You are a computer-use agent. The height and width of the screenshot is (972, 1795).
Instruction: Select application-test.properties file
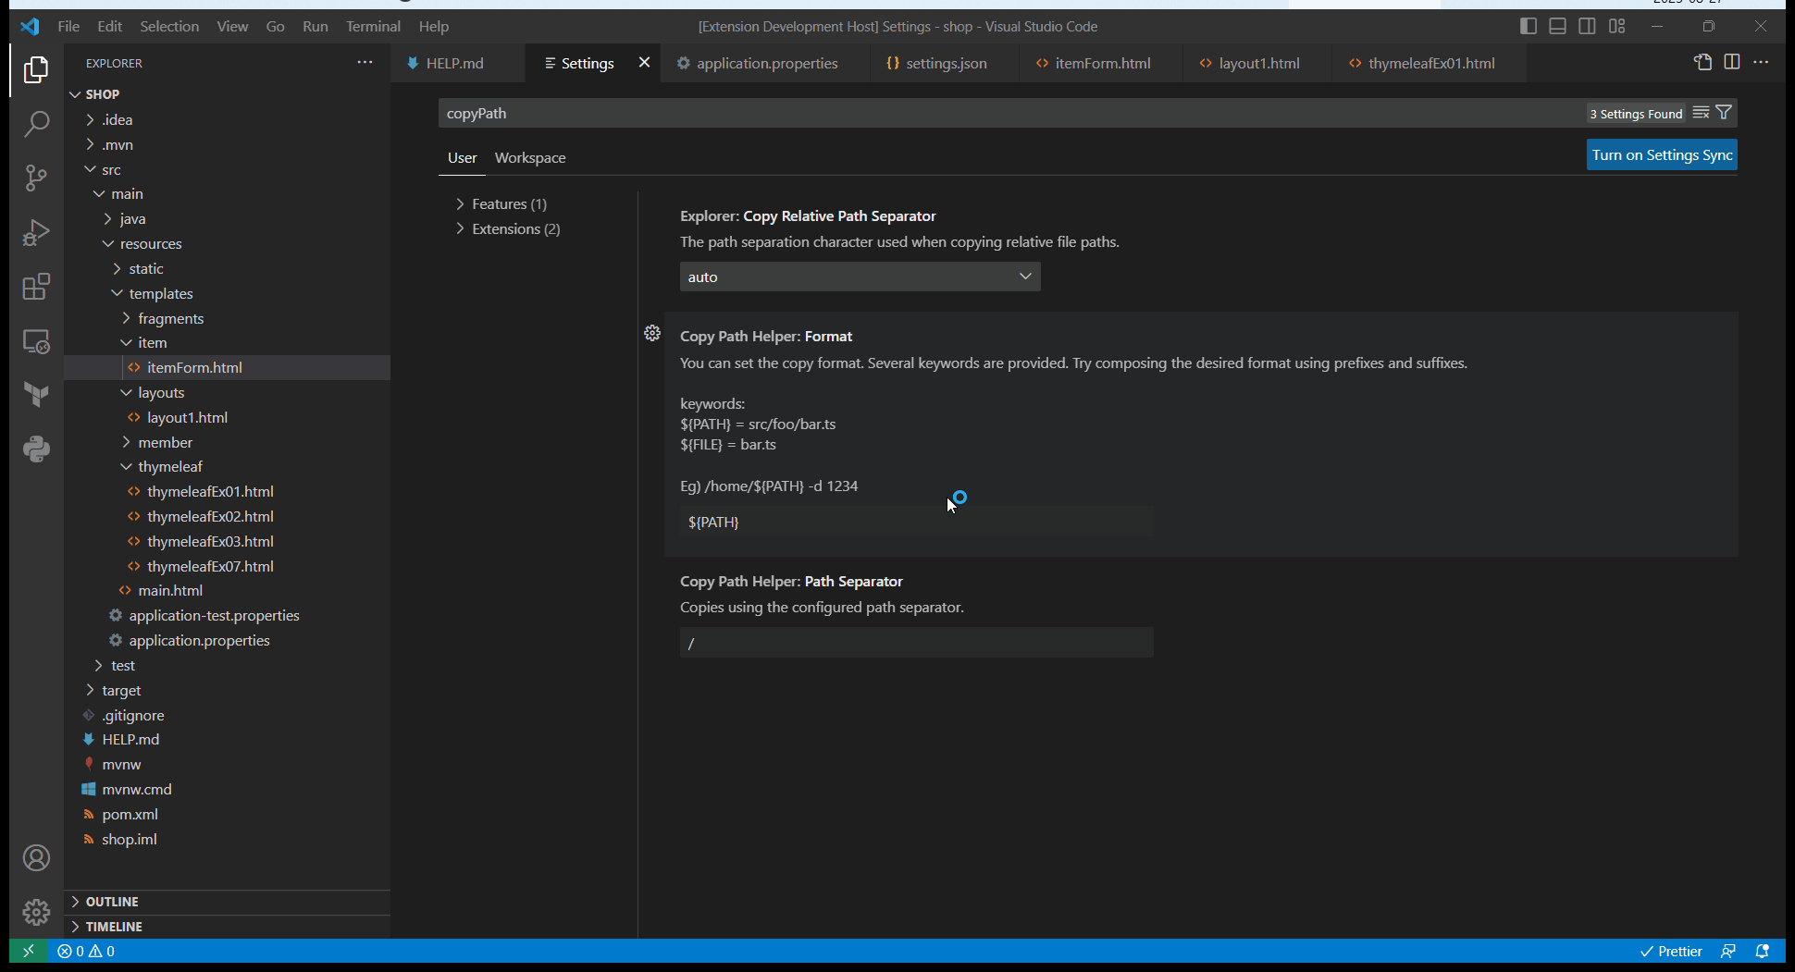[x=227, y=615]
